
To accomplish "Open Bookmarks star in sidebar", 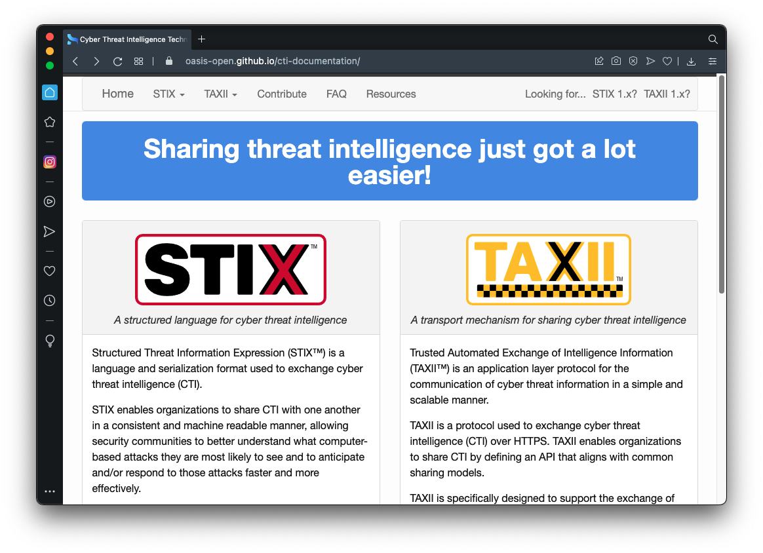I will (x=50, y=122).
